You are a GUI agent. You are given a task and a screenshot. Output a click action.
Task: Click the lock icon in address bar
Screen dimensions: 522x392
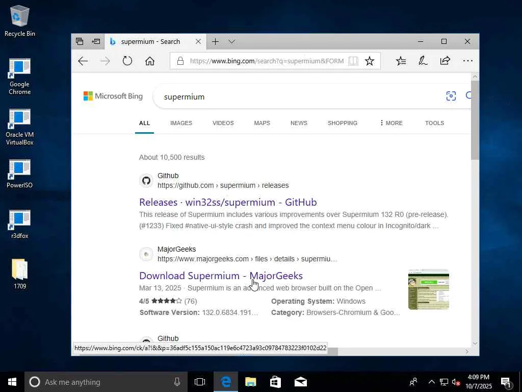[180, 61]
